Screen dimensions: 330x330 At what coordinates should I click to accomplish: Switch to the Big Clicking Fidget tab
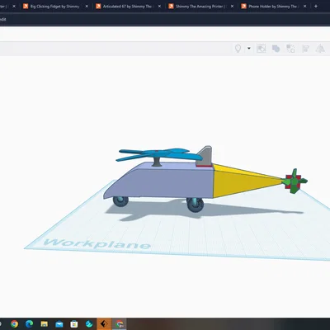click(54, 6)
